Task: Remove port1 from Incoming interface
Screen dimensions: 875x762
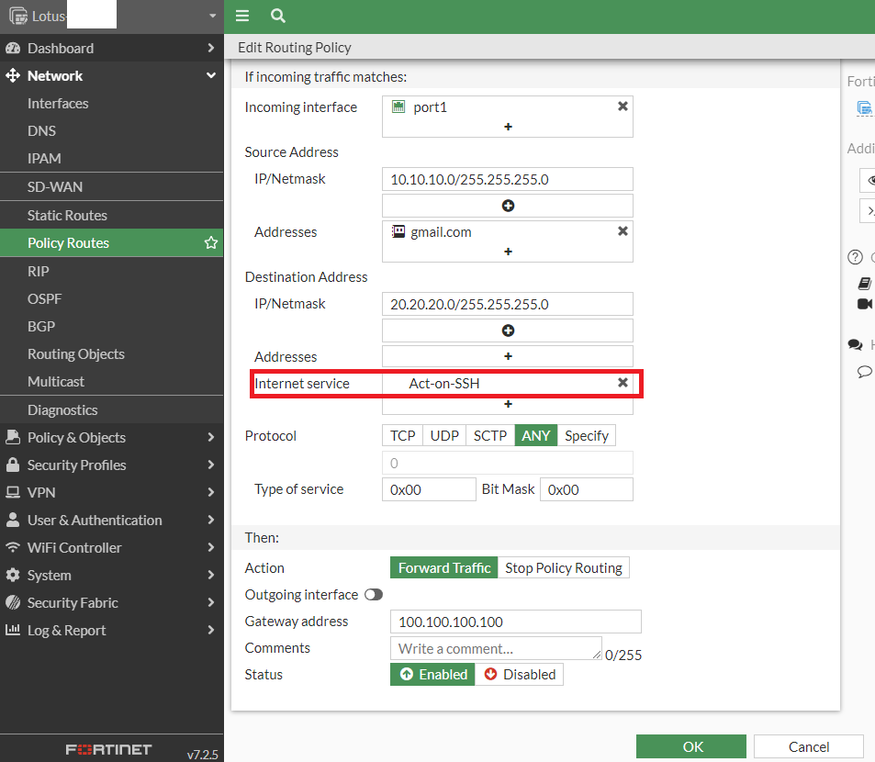Action: pos(623,106)
